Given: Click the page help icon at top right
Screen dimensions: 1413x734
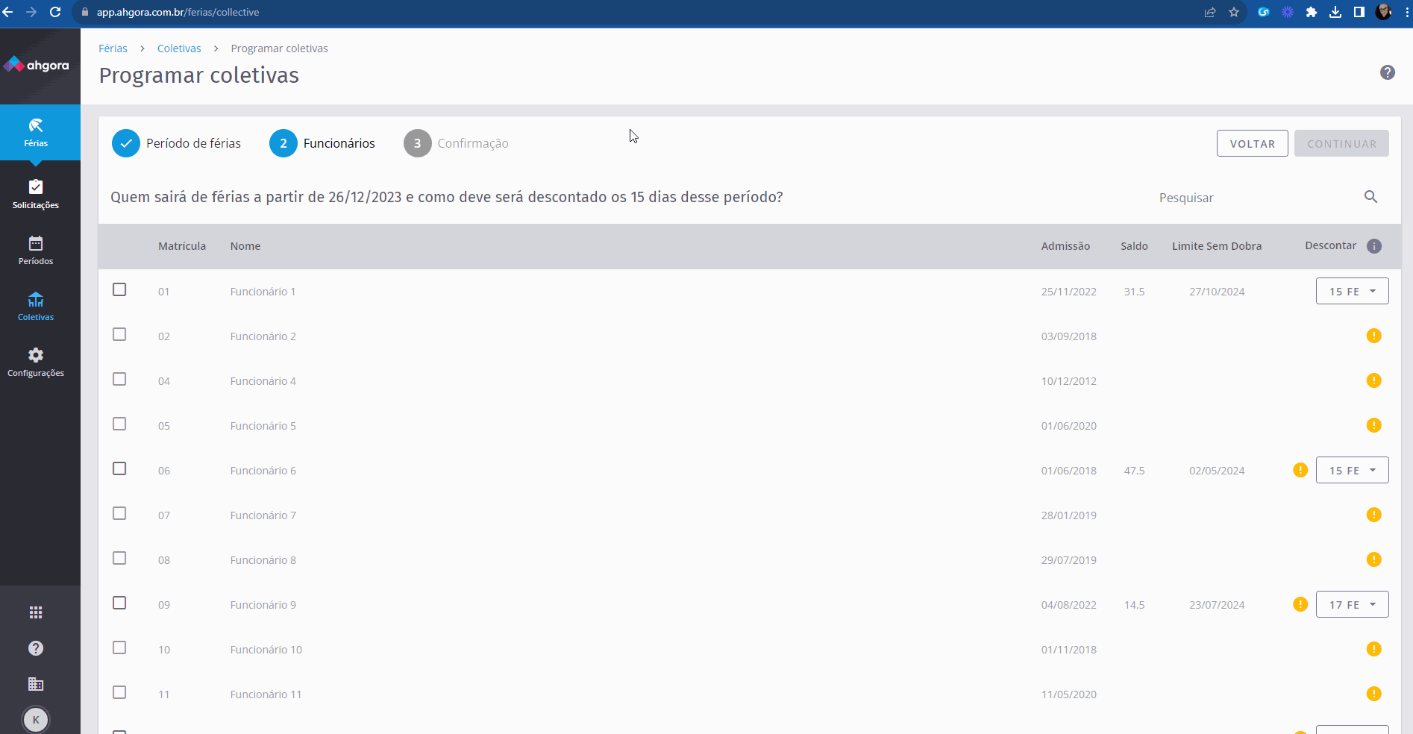Looking at the screenshot, I should (x=1388, y=72).
